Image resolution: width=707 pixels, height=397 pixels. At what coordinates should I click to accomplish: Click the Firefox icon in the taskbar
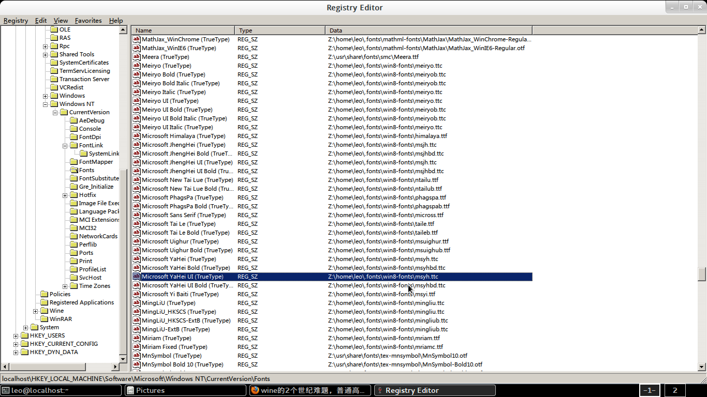pos(255,390)
